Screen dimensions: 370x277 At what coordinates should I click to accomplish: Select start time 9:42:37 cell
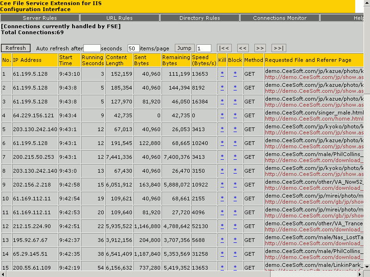[x=70, y=240]
